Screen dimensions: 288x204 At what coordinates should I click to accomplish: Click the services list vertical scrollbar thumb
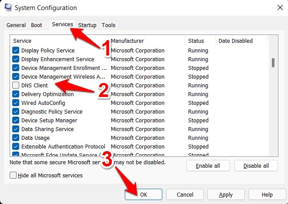tap(273, 62)
